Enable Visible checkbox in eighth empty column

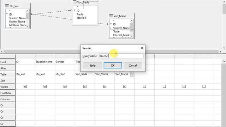[164, 86]
